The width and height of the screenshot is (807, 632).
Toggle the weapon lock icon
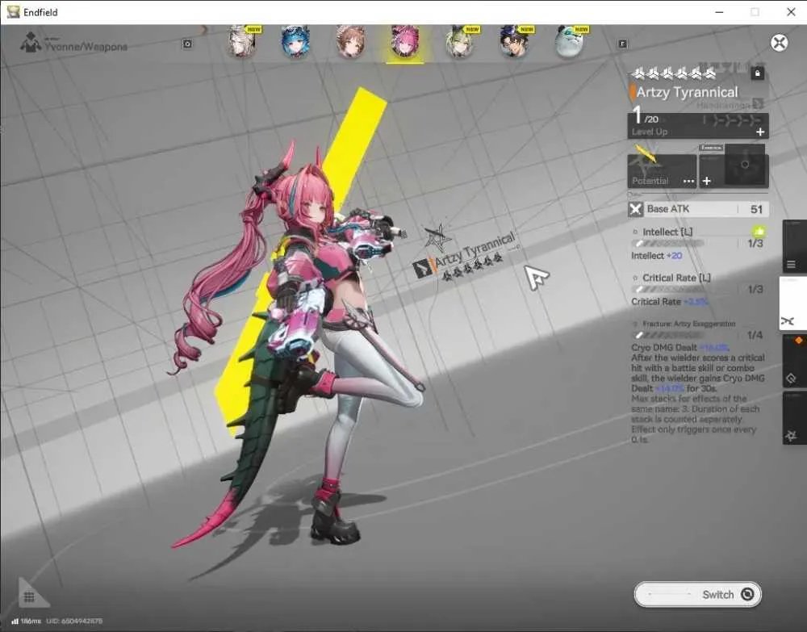[x=757, y=73]
